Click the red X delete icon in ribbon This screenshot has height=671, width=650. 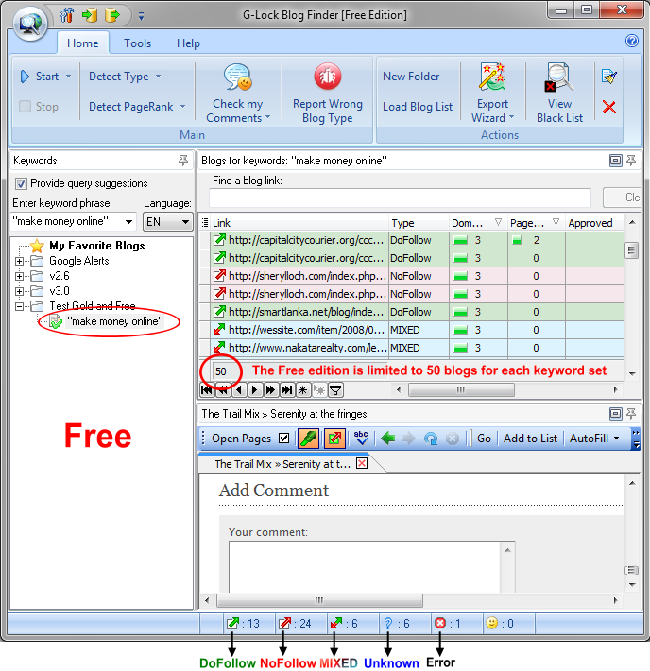click(609, 107)
